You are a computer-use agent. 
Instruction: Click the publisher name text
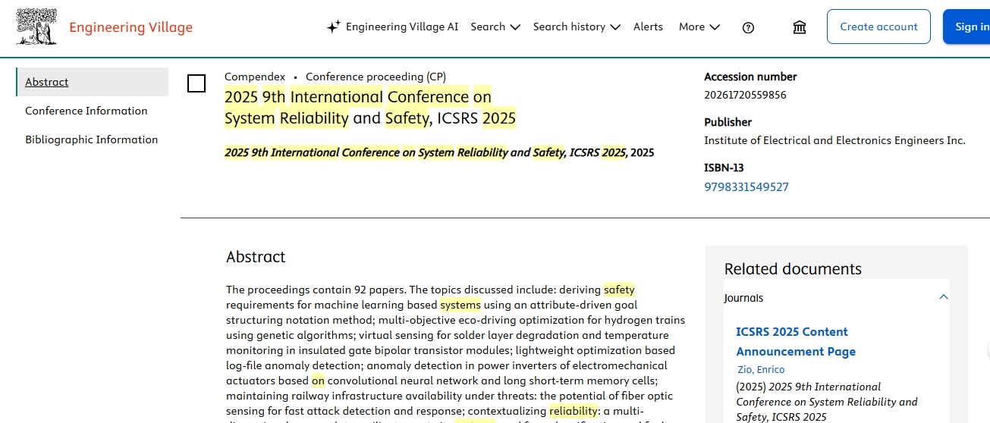coord(834,140)
